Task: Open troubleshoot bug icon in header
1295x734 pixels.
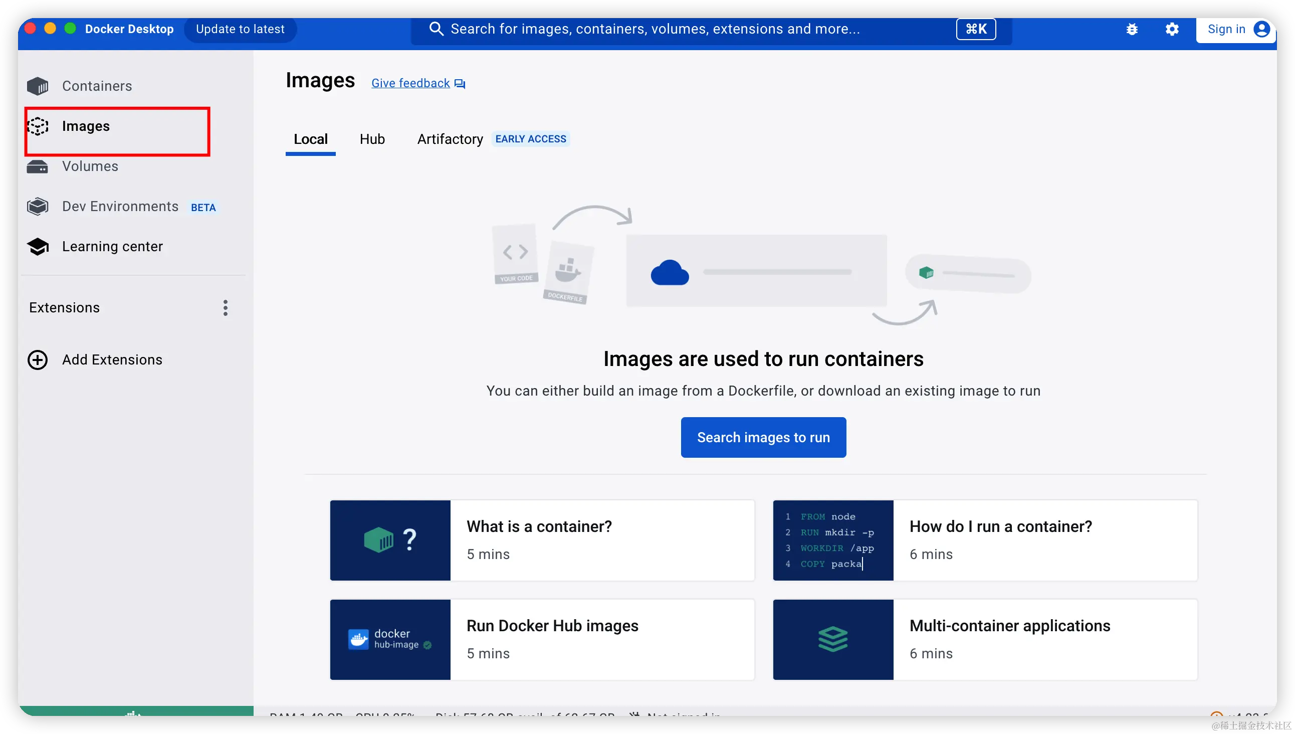Action: (x=1132, y=29)
